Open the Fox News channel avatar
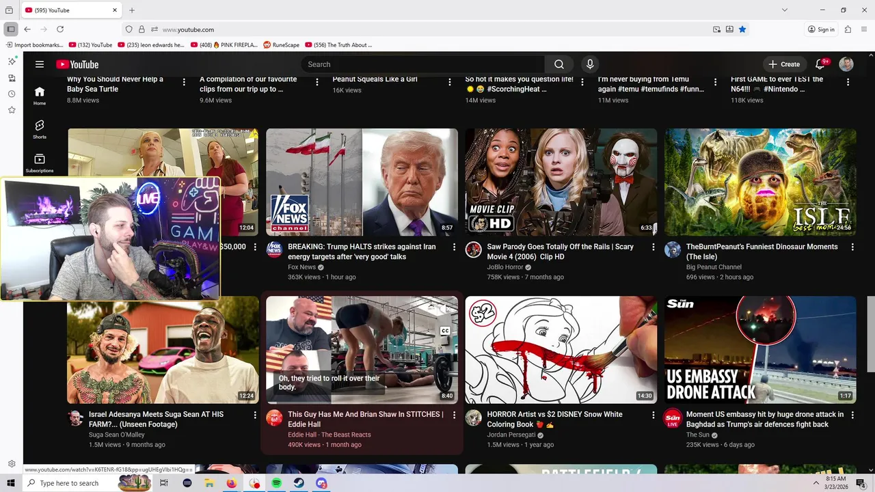Image resolution: width=875 pixels, height=492 pixels. tap(274, 249)
